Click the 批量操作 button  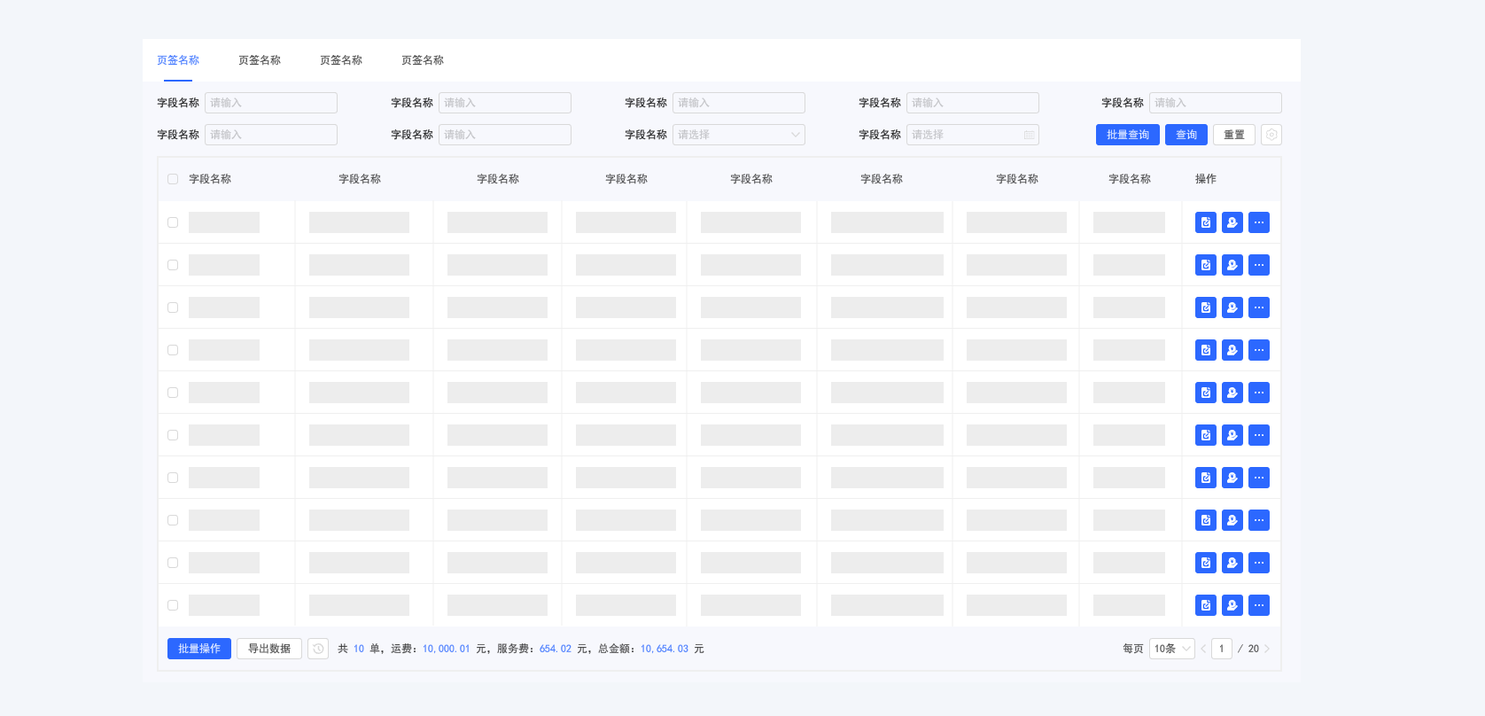198,649
